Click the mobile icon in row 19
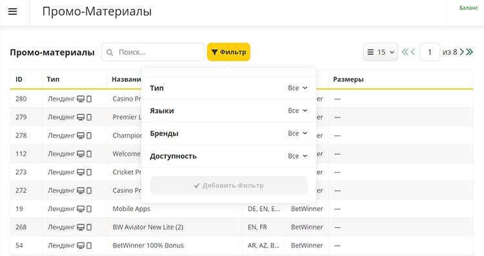The width and height of the screenshot is (484, 256). click(x=89, y=209)
